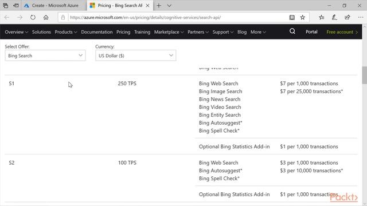Click the S2 tier label

(x=11, y=163)
